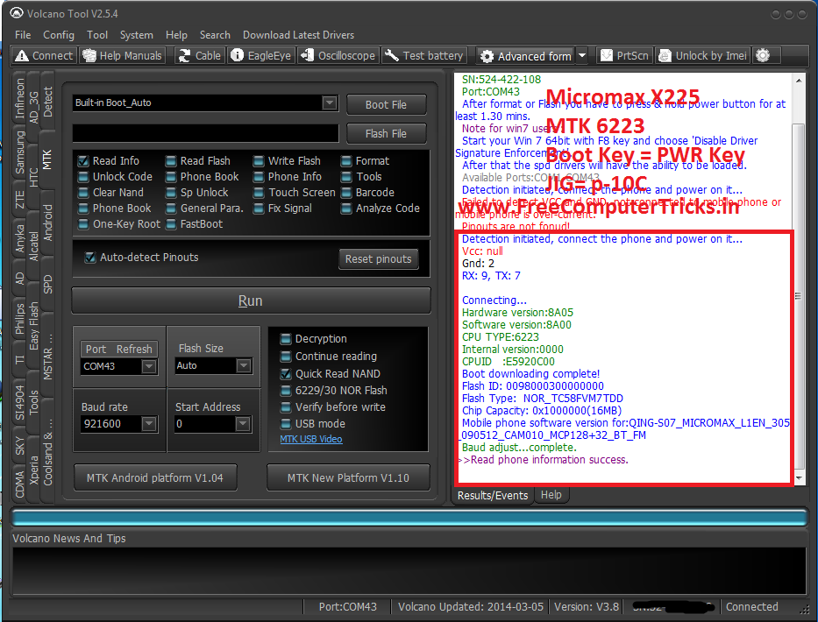Open the Search menu
The height and width of the screenshot is (622, 818).
(x=215, y=35)
